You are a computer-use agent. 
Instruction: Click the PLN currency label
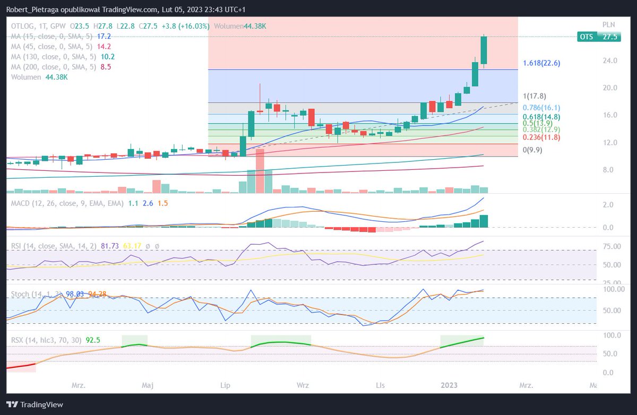[x=609, y=25]
